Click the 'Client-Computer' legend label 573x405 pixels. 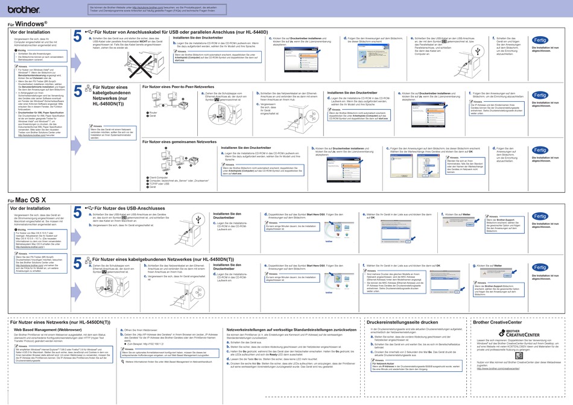pos(159,177)
